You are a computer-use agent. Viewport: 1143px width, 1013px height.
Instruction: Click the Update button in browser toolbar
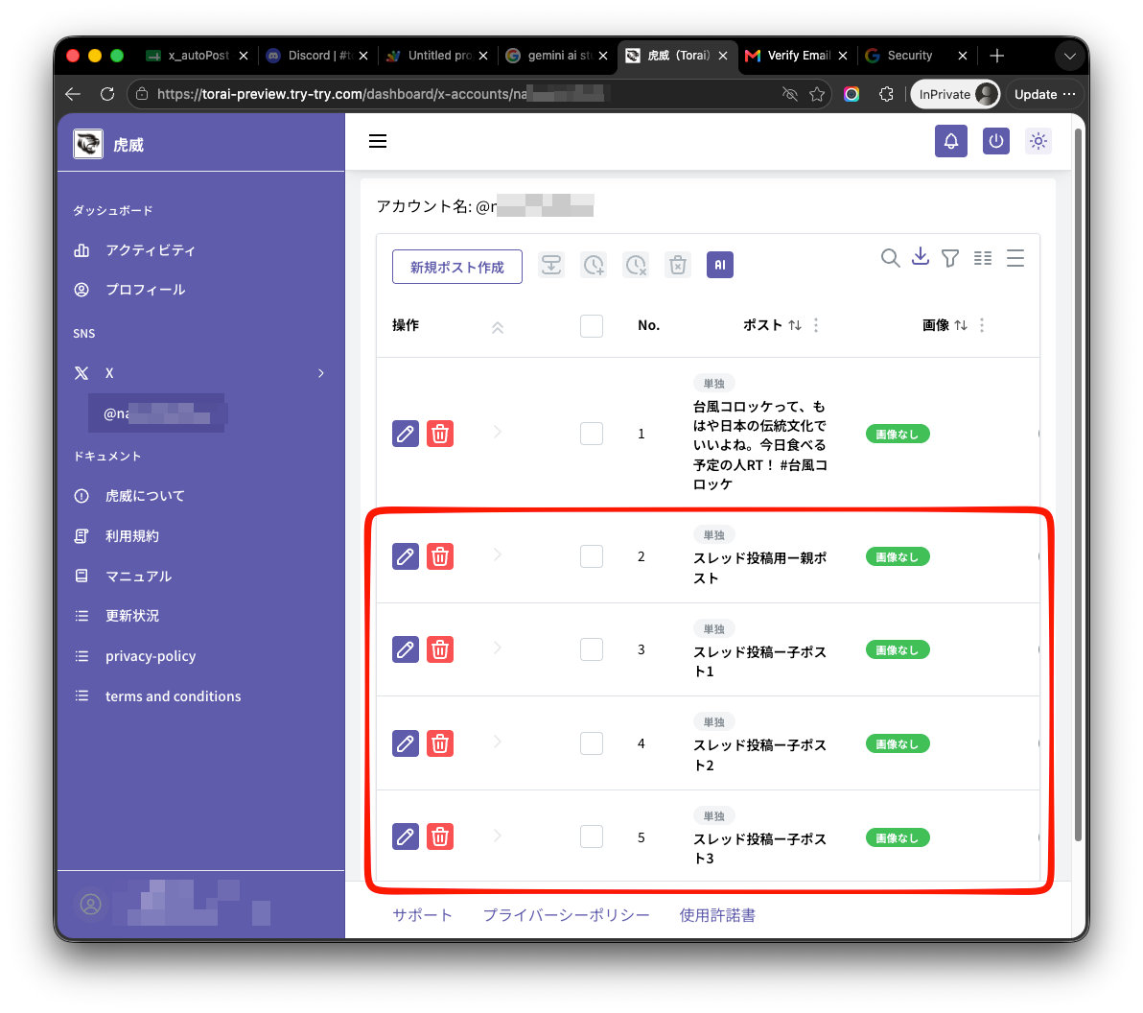(x=1044, y=94)
